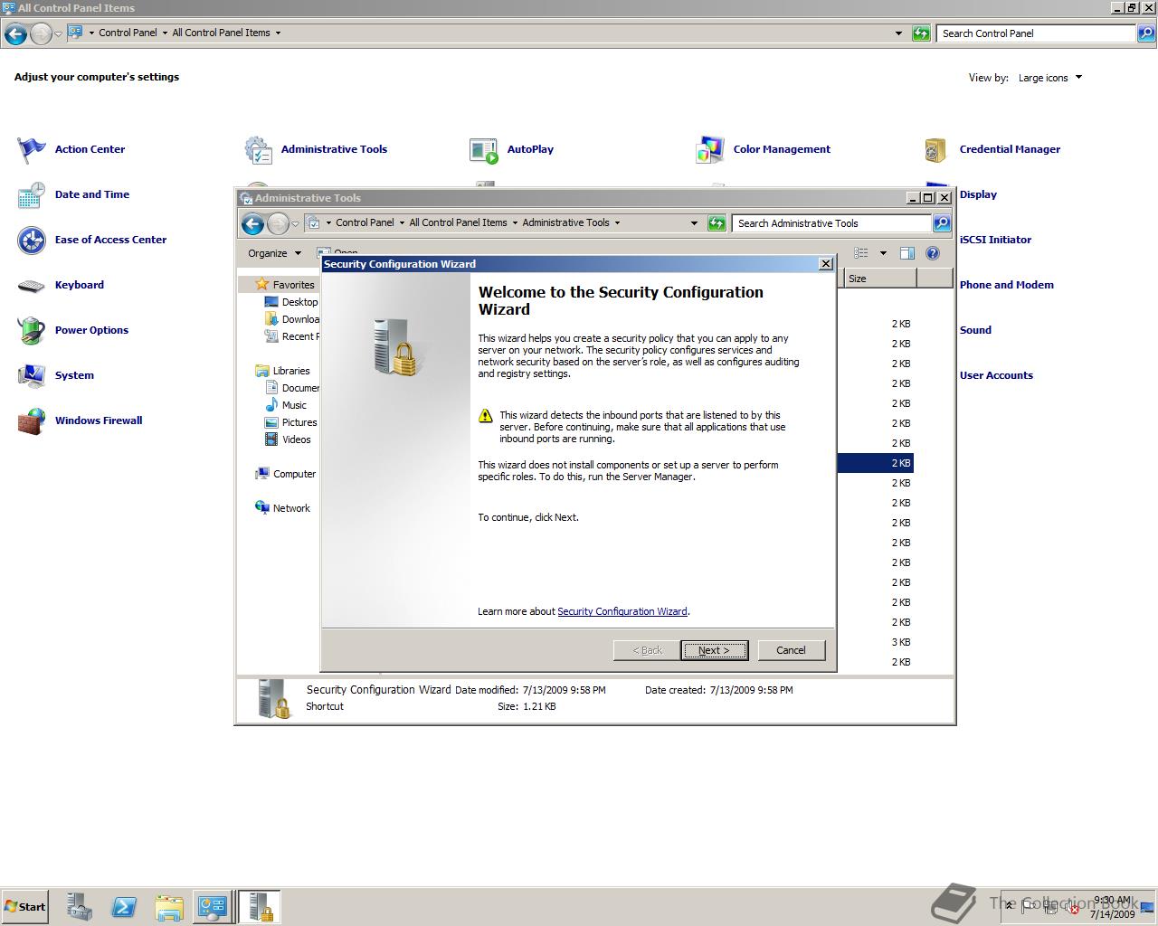Screen dimensions: 1158x926
Task: Toggle the preview pane in Administrative Tools
Action: point(907,253)
